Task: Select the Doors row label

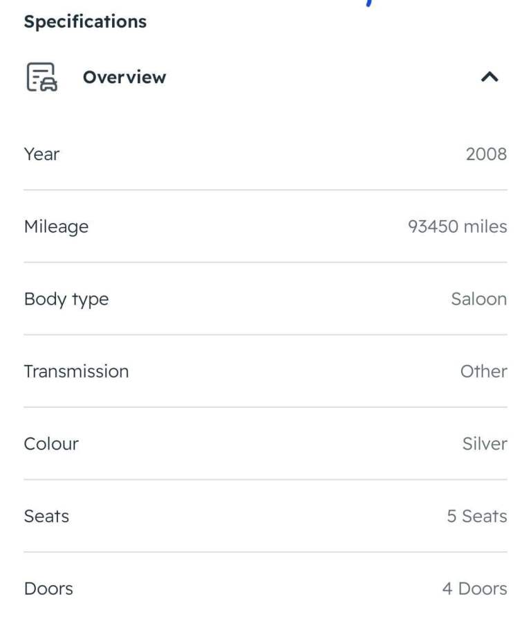Action: coord(48,589)
